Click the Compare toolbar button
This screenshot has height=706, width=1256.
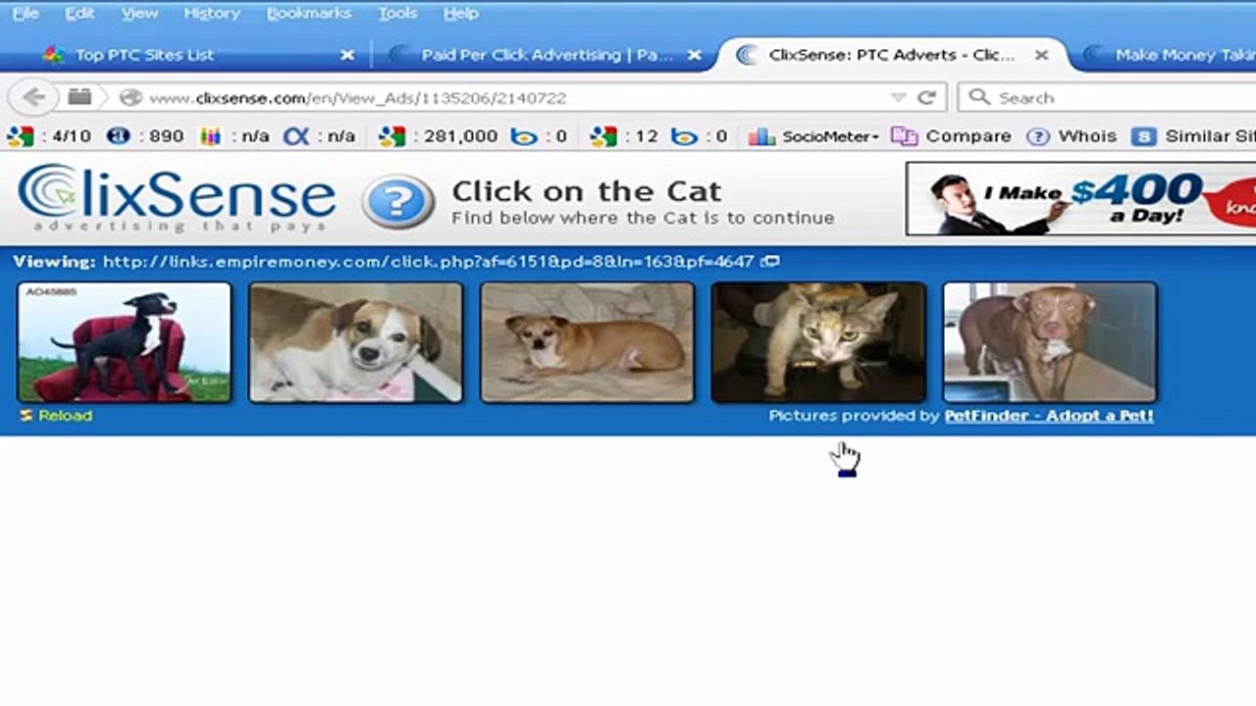point(951,136)
